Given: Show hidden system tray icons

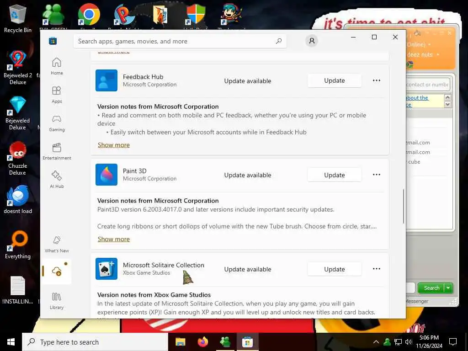Looking at the screenshot, I should point(376,342).
